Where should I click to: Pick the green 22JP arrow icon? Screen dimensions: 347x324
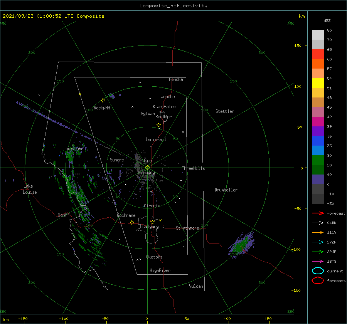[x=318, y=252]
